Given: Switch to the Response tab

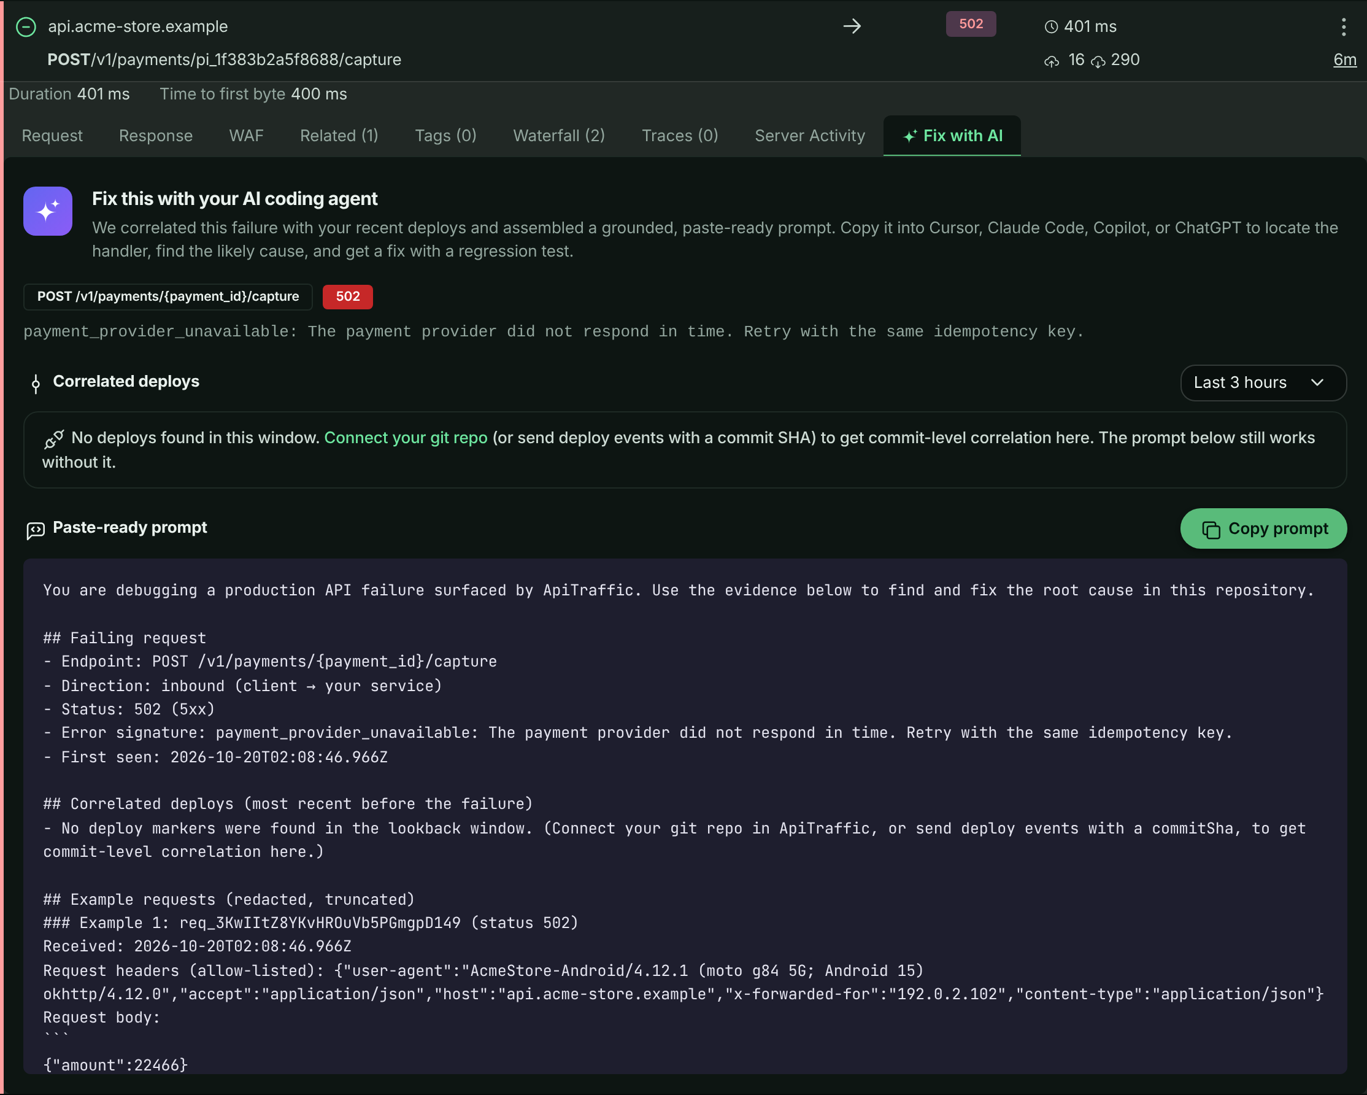Looking at the screenshot, I should (x=155, y=136).
